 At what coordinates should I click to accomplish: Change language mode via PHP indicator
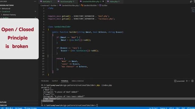pyautogui.click(x=183, y=108)
